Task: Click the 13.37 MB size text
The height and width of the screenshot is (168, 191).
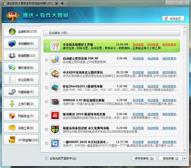Action: pos(122,142)
